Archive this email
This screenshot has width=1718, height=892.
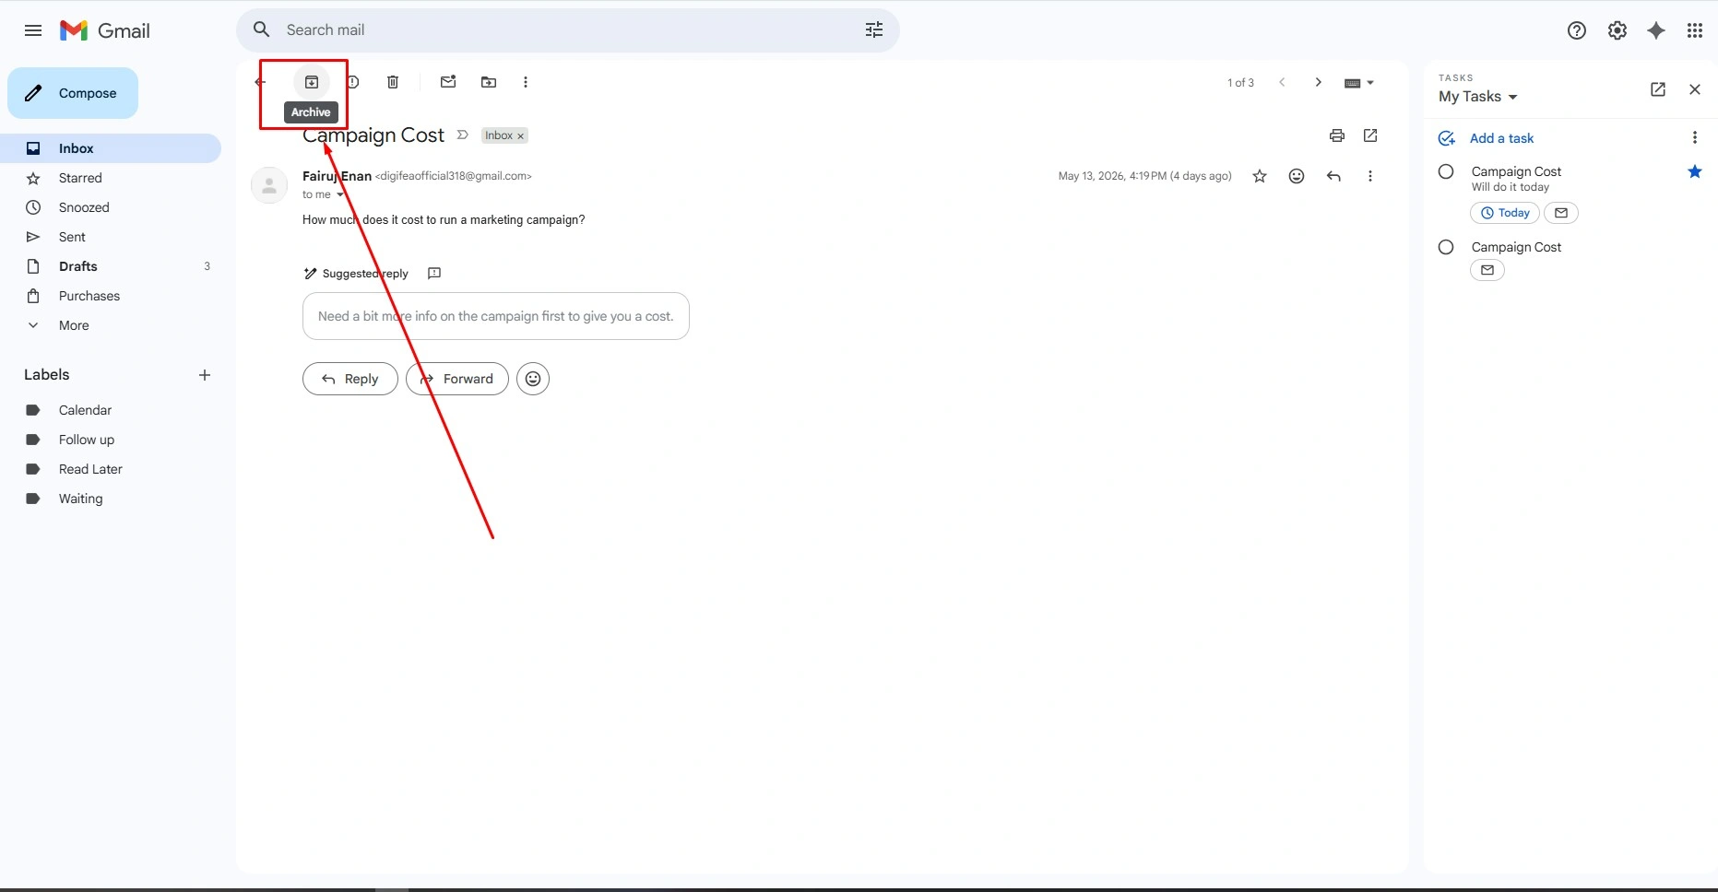312,82
